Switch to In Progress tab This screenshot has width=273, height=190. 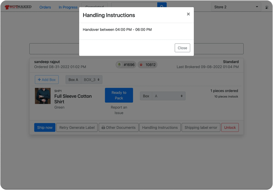coord(68,7)
